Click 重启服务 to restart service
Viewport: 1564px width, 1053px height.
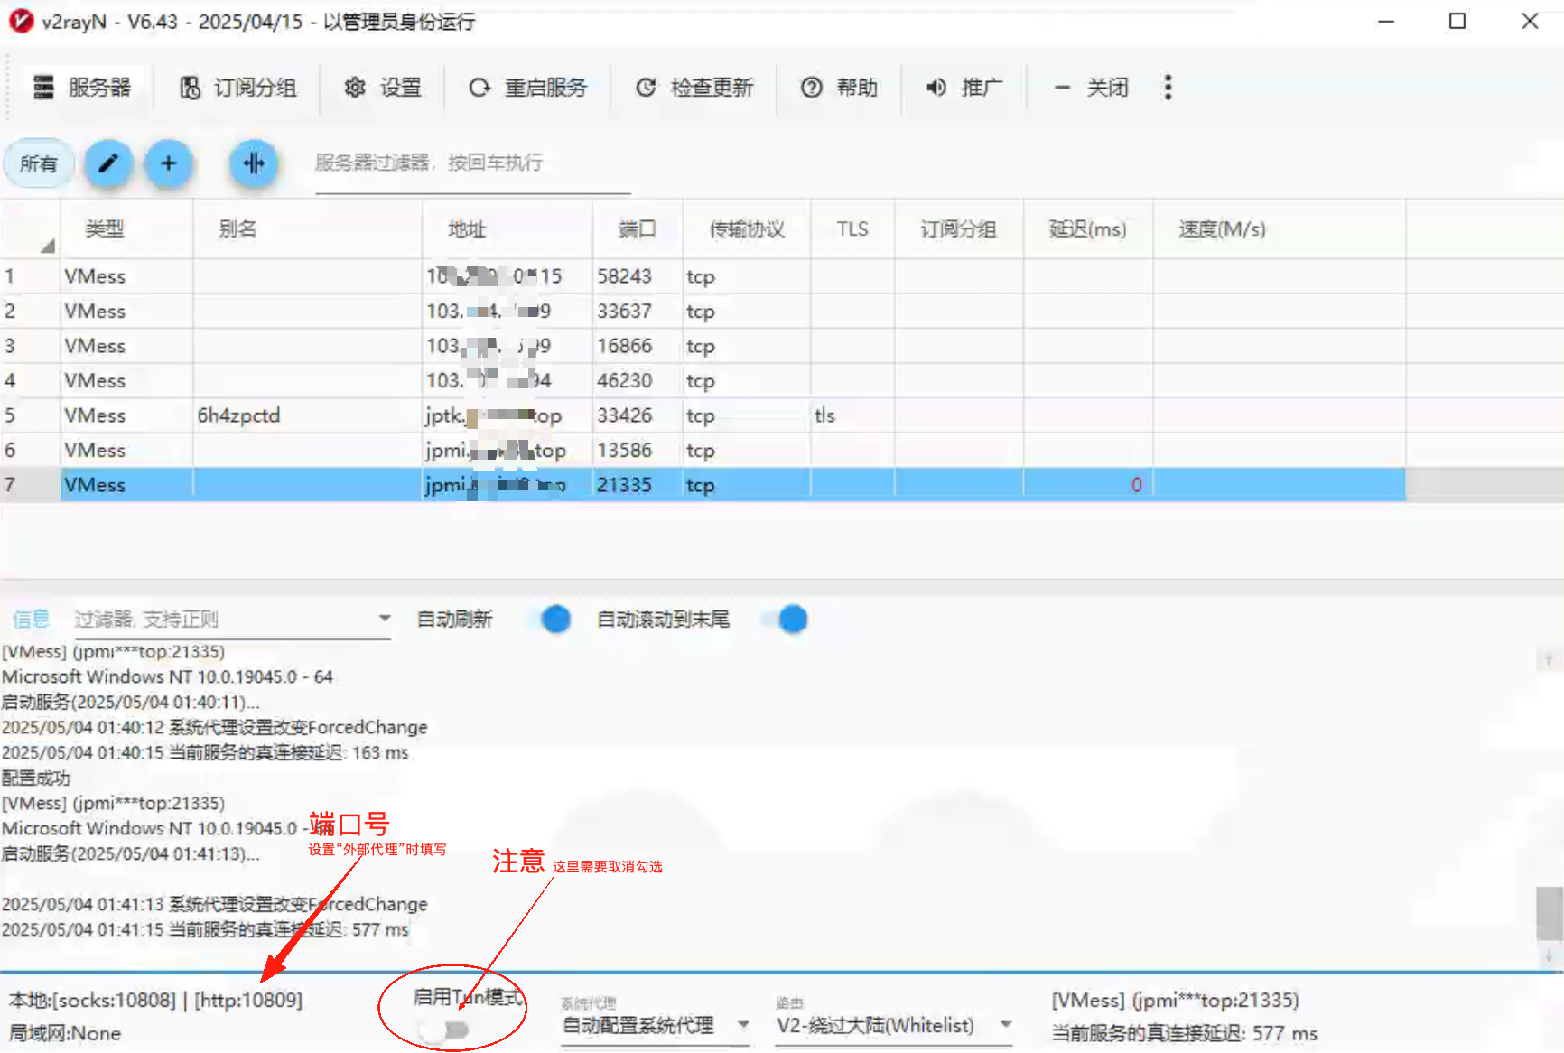pos(528,88)
